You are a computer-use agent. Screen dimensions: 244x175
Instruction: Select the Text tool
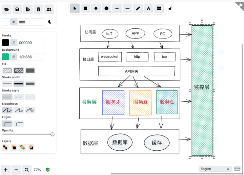[148, 8]
